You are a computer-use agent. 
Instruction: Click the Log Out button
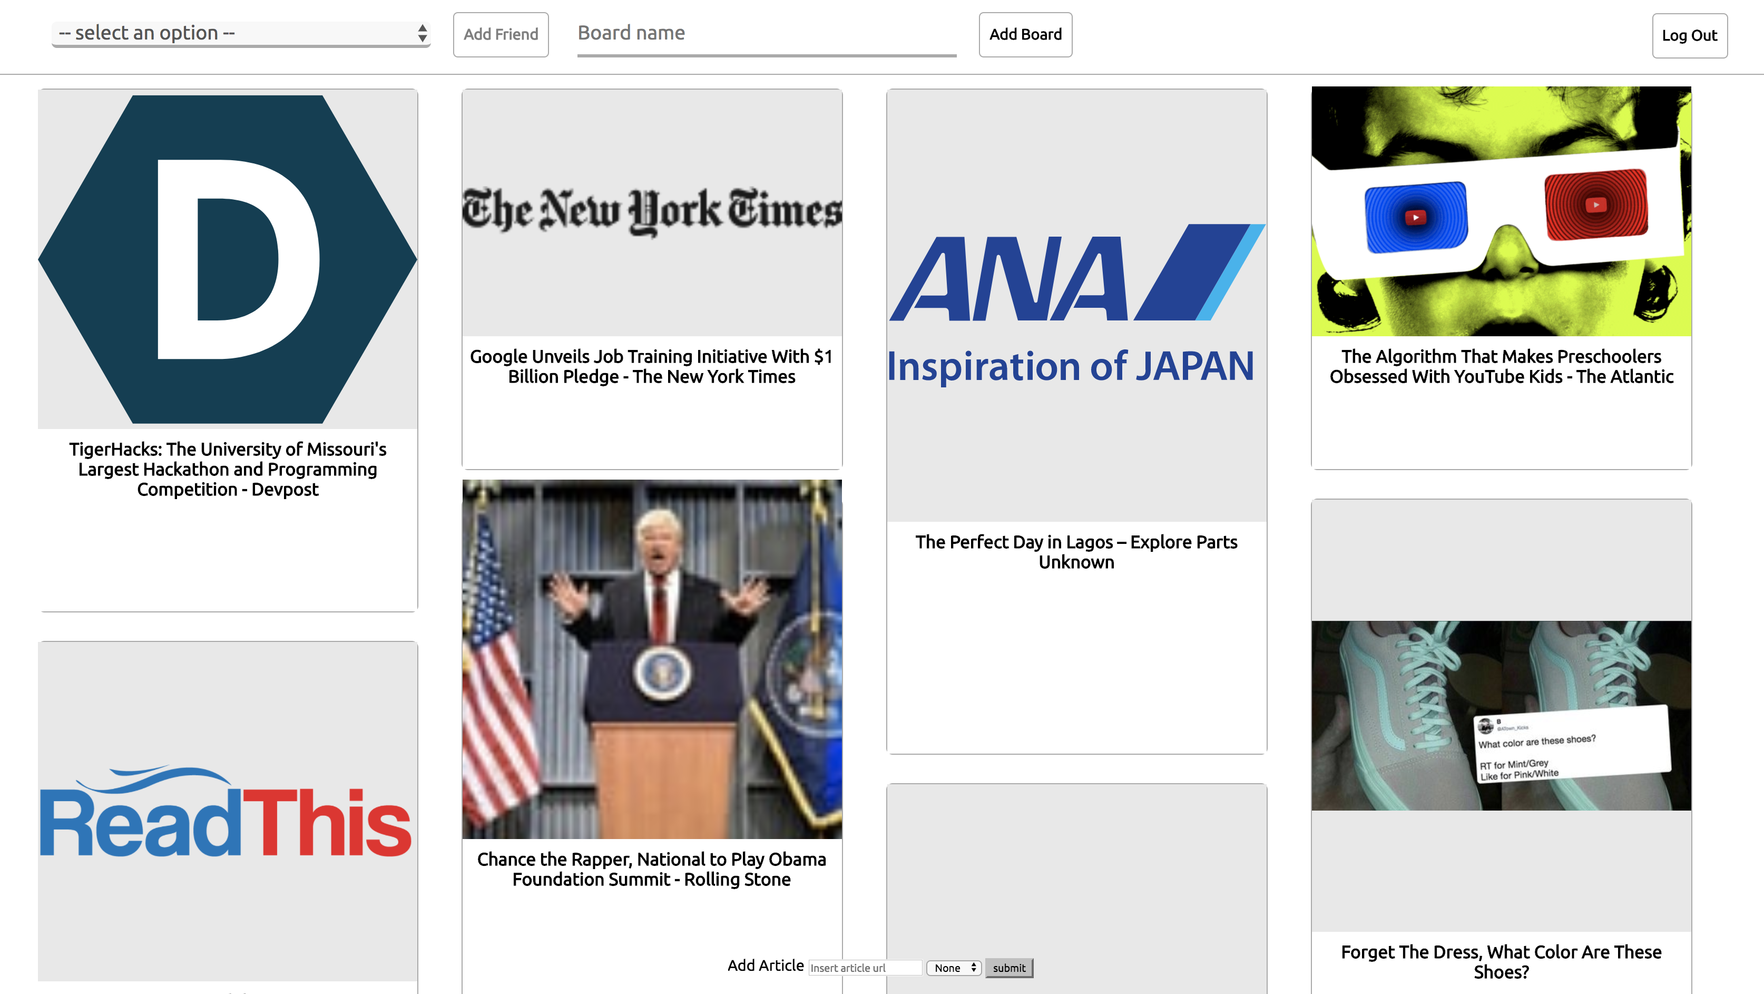1689,36
